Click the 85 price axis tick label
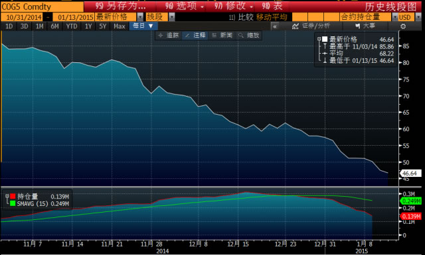Screen dimensions: 425x255 click(x=406, y=46)
